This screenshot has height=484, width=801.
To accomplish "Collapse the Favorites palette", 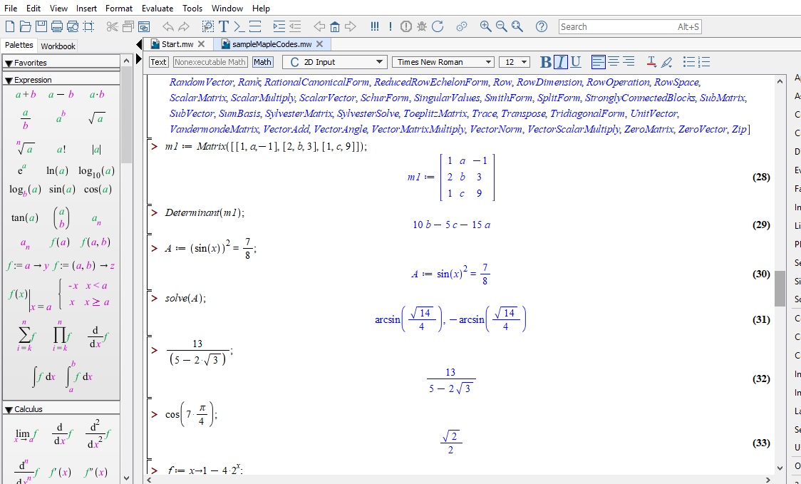I will 9,63.
